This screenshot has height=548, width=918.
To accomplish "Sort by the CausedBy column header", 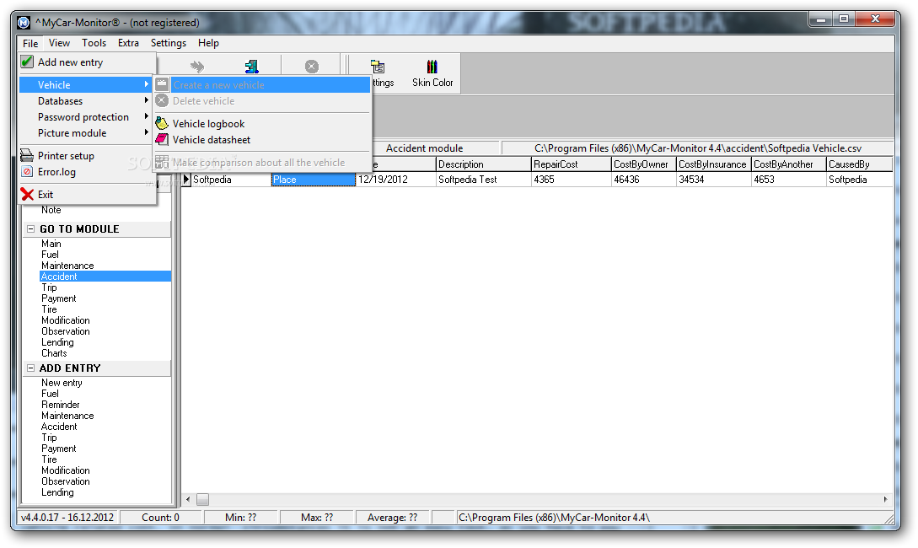I will tap(859, 164).
